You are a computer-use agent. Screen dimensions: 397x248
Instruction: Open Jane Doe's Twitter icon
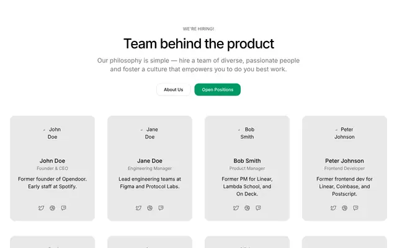138,208
